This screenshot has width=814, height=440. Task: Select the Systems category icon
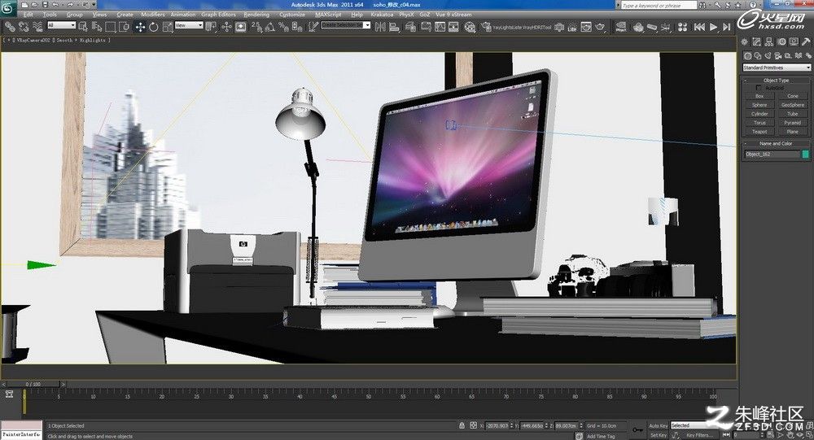pos(808,55)
